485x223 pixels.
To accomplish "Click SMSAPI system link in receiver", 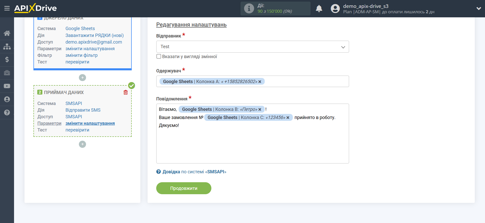I will pos(74,103).
